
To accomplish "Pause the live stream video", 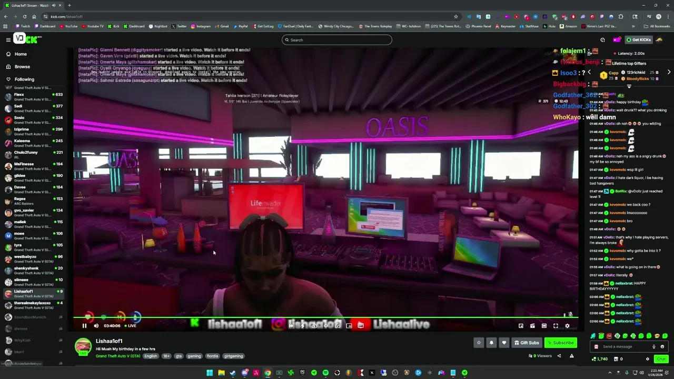I will 84,326.
